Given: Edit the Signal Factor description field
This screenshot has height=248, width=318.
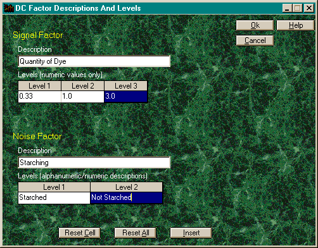Looking at the screenshot, I should click(94, 61).
